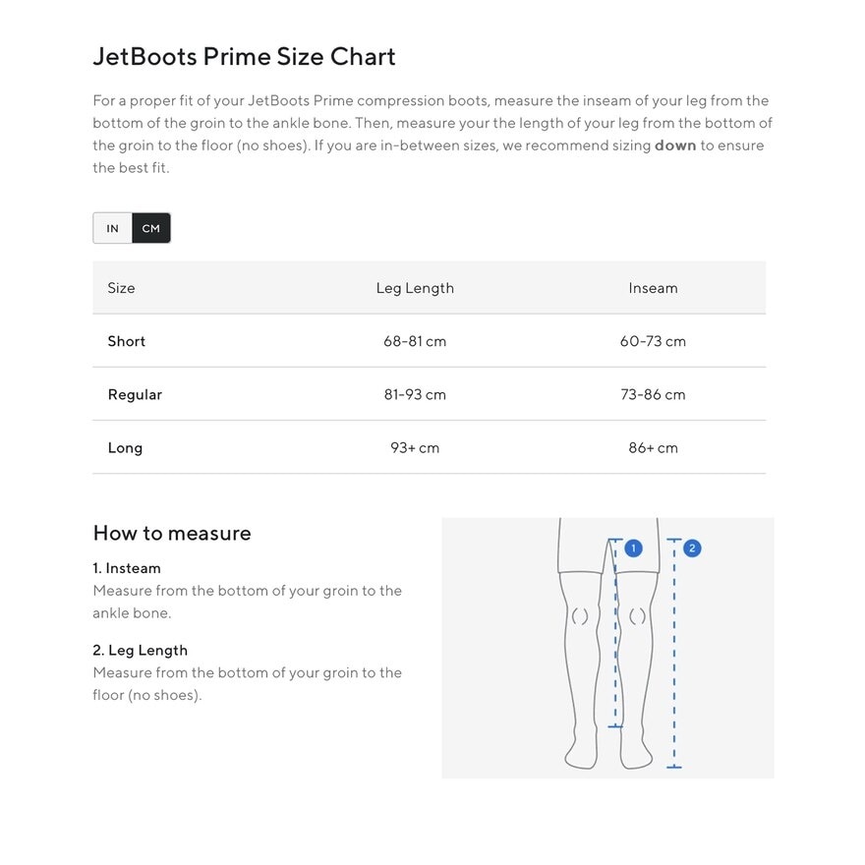Select the Regular size row label

pyautogui.click(x=135, y=394)
